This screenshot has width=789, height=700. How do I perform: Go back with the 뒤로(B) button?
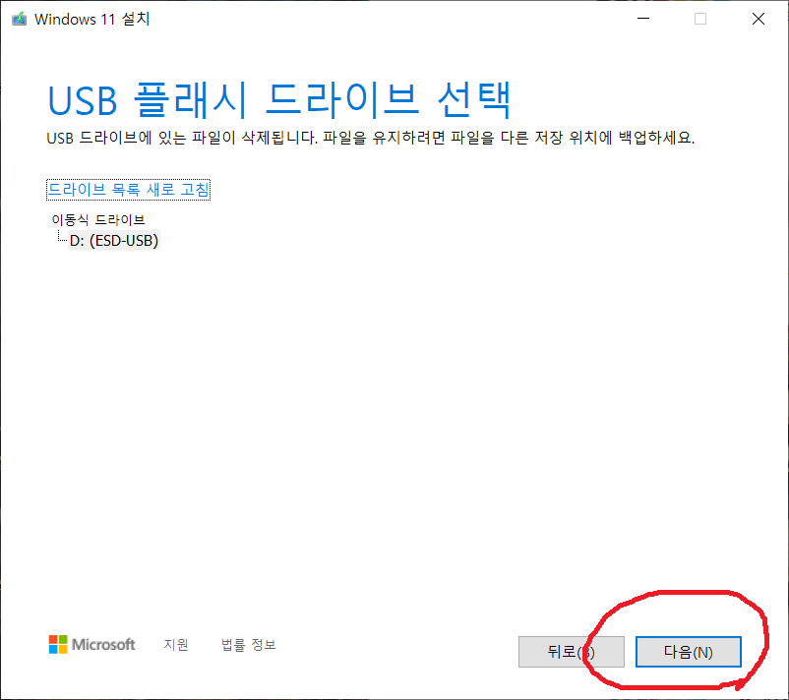tap(572, 652)
